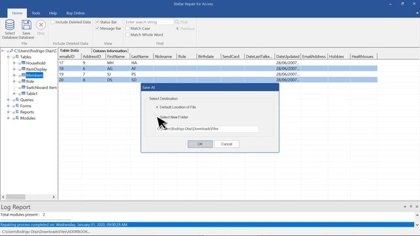This screenshot has height=236, width=420.
Task: Click the Select Database icon
Action: pos(10,25)
